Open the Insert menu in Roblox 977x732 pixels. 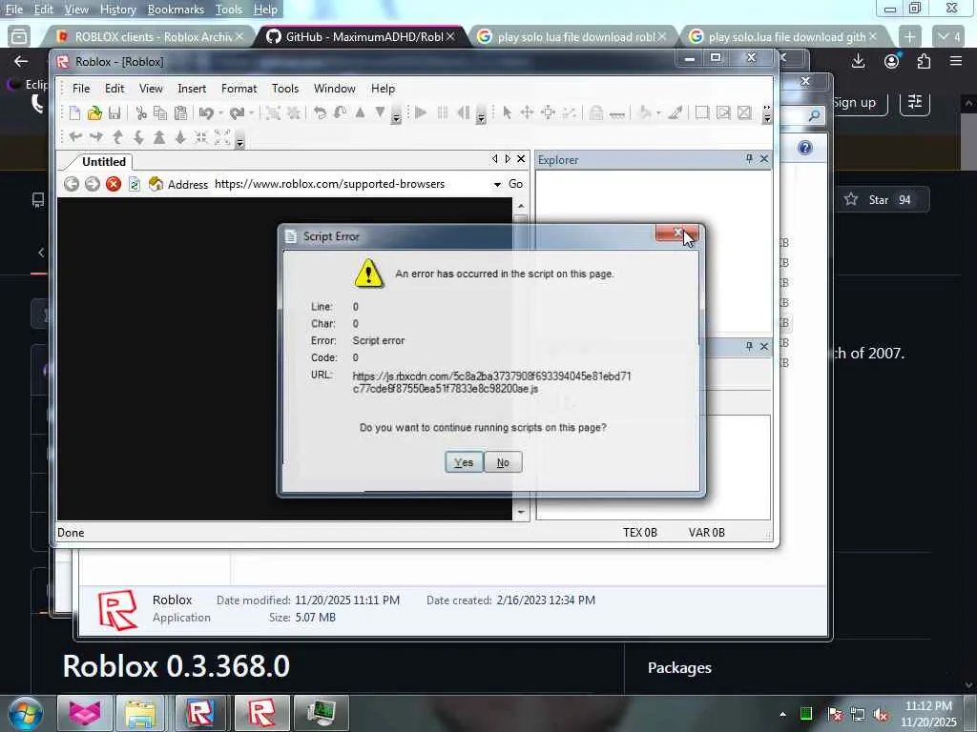click(192, 89)
